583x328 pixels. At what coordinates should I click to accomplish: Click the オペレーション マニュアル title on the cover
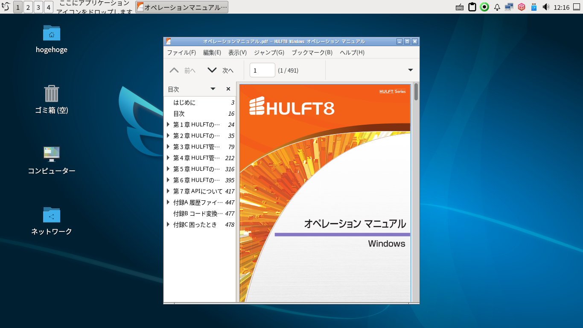[x=355, y=224]
